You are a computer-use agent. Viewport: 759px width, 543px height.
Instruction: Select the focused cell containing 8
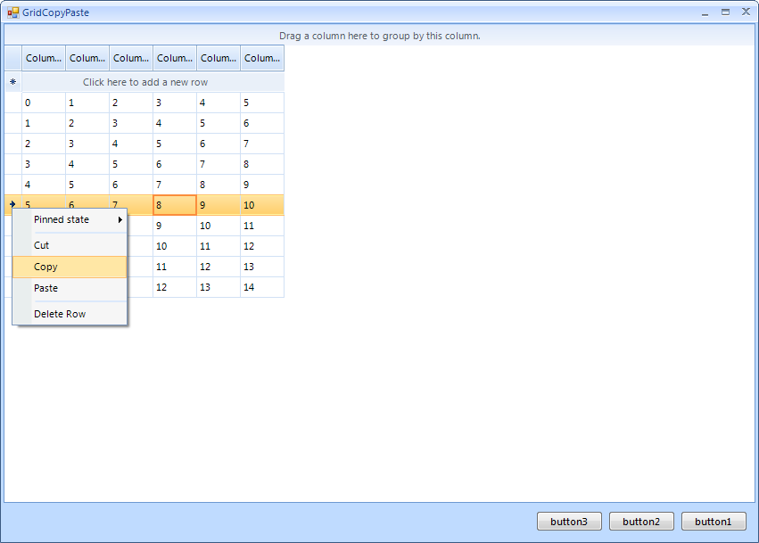click(175, 205)
